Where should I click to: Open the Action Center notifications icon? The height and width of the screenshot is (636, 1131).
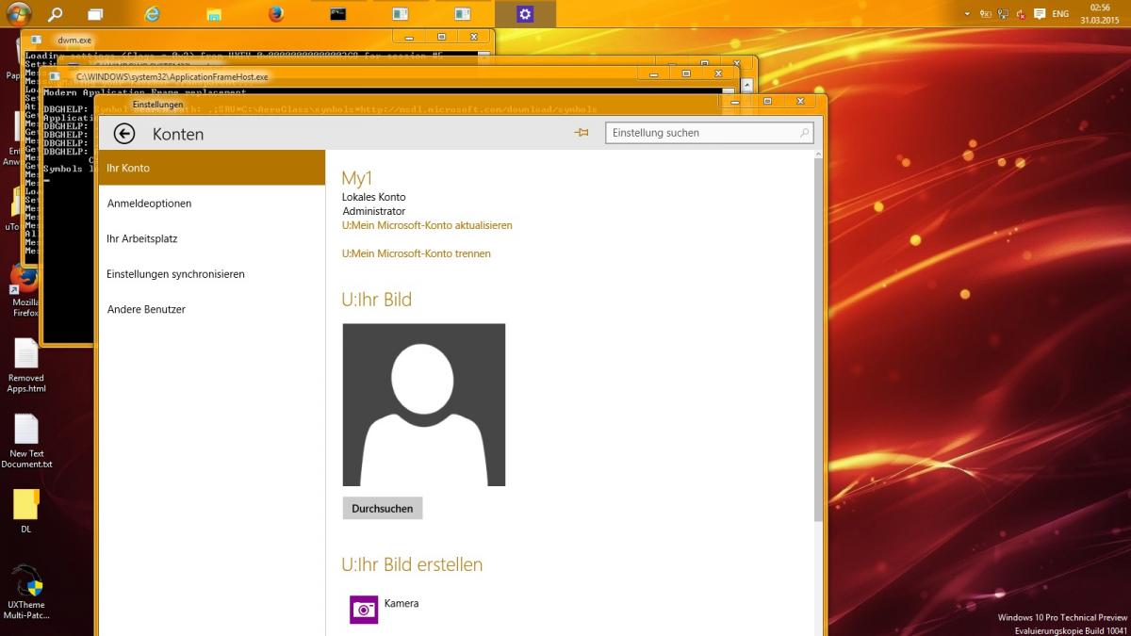(x=1040, y=14)
